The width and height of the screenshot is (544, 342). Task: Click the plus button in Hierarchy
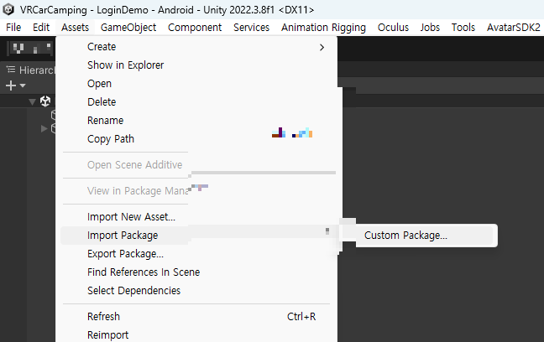[x=11, y=85]
